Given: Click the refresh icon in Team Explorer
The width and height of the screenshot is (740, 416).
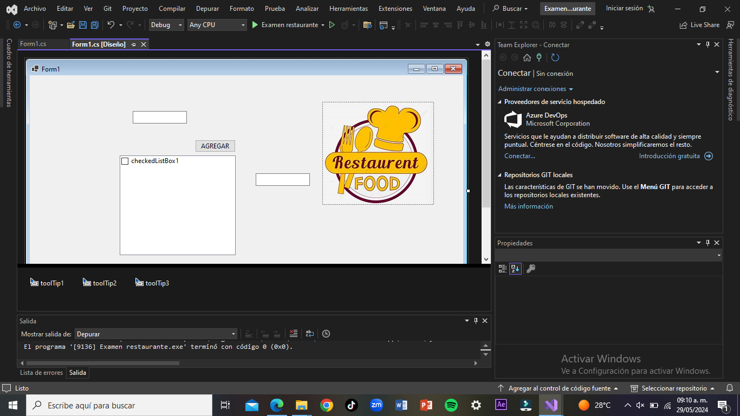Looking at the screenshot, I should coord(555,57).
